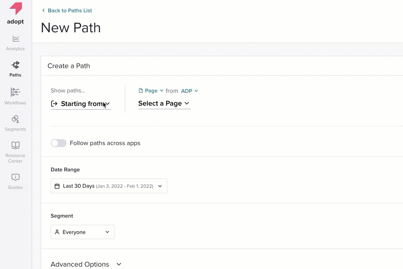Image resolution: width=403 pixels, height=269 pixels.
Task: Expand Advanced Options
Action: coord(86,264)
